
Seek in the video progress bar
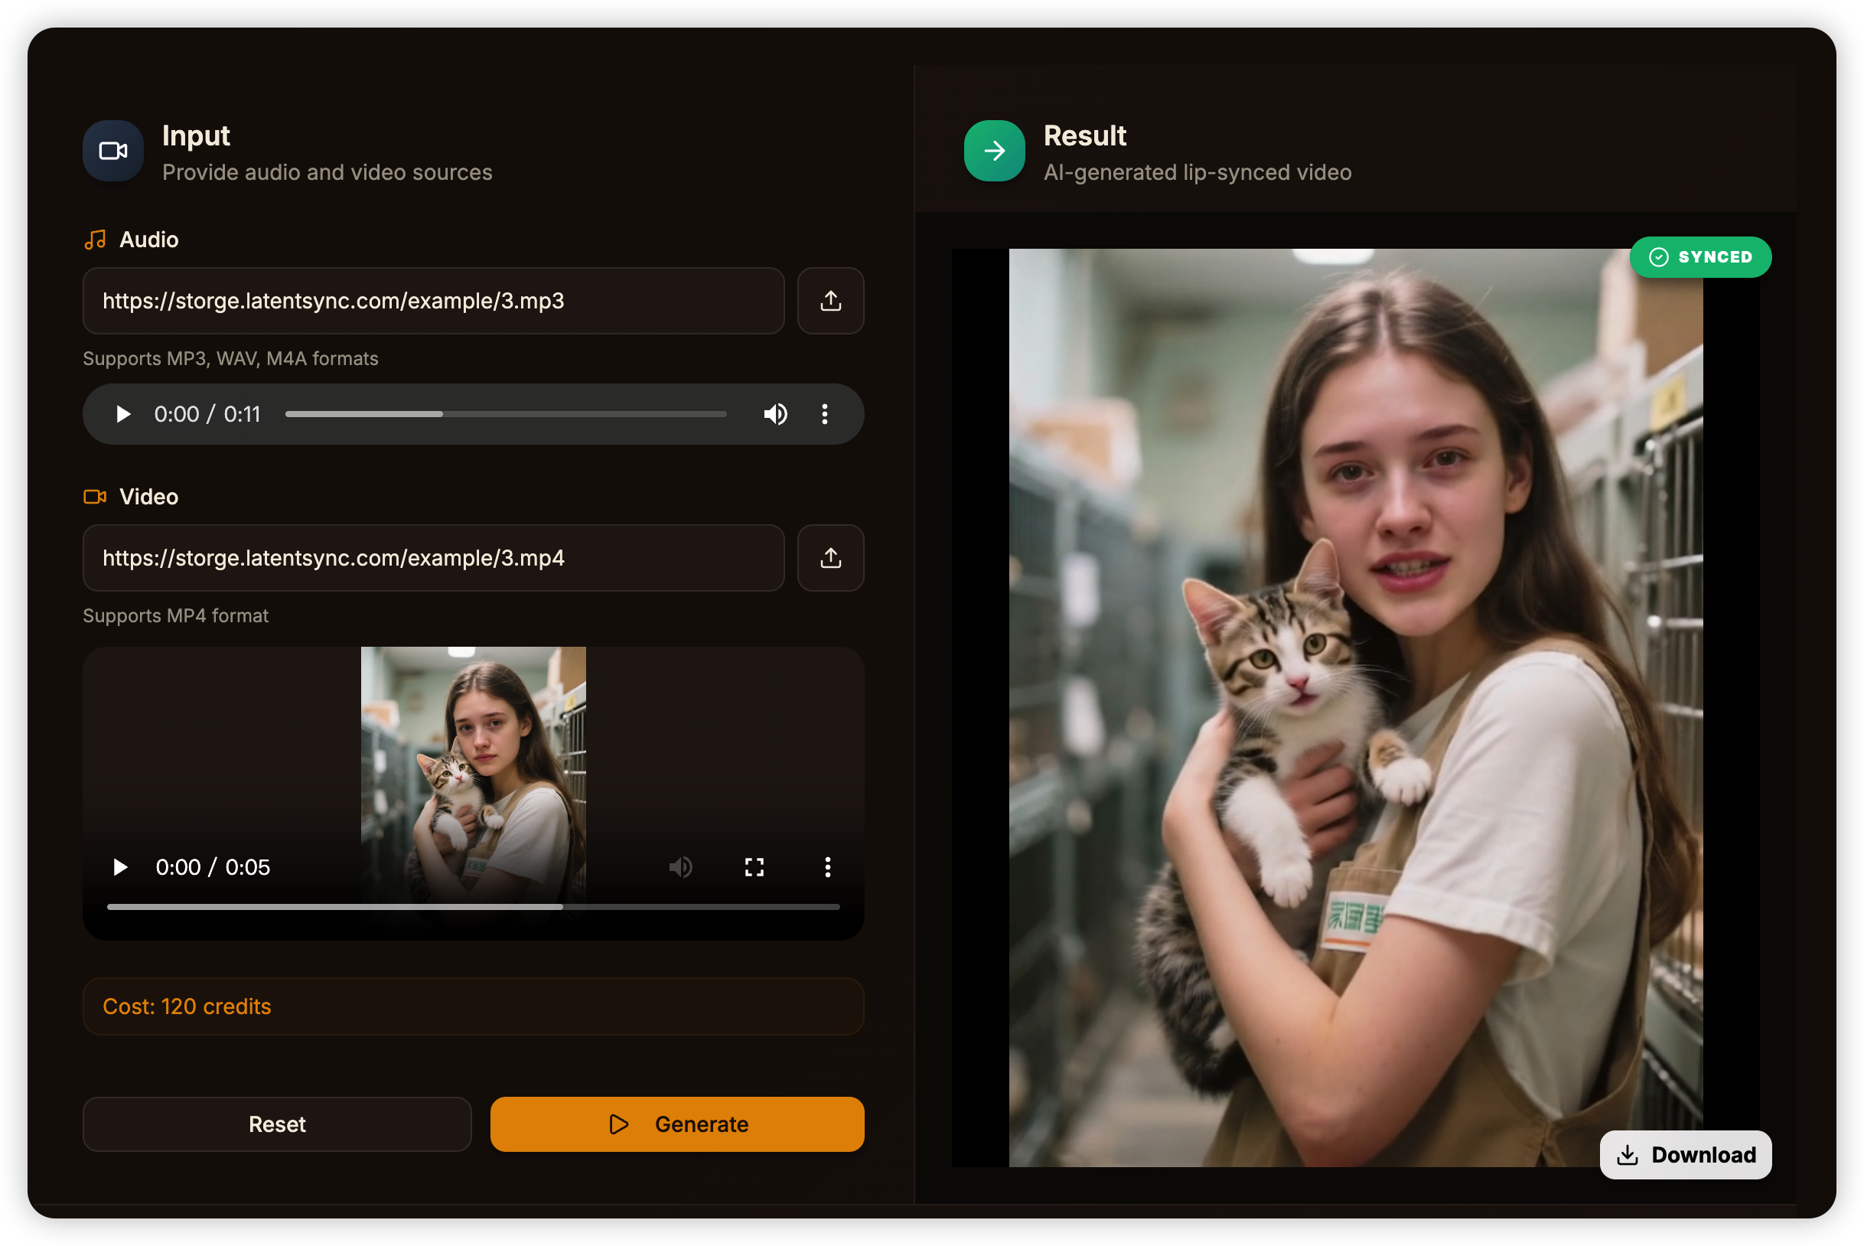(473, 907)
